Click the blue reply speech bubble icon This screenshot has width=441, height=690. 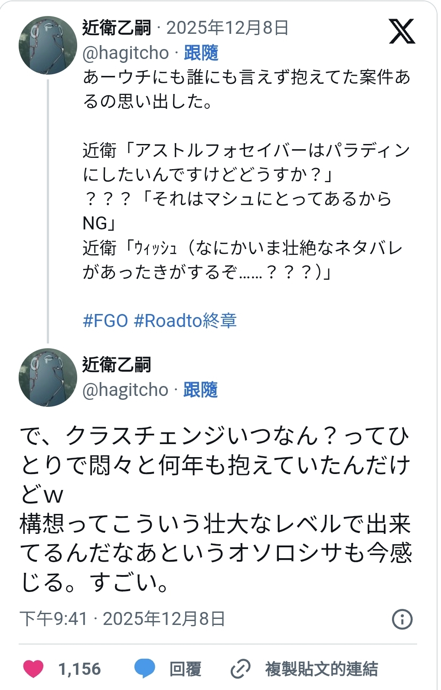coord(144,668)
